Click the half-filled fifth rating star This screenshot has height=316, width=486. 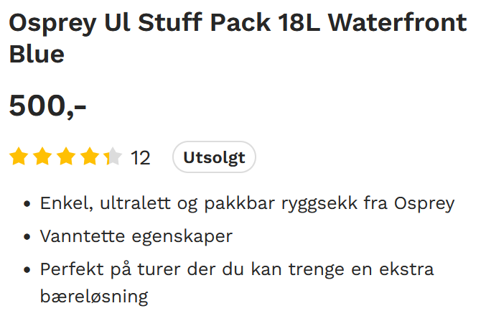pyautogui.click(x=113, y=157)
